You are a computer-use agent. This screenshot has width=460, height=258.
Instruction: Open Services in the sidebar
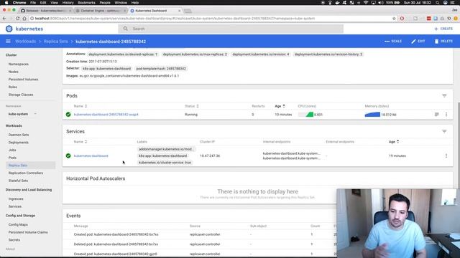(15, 206)
